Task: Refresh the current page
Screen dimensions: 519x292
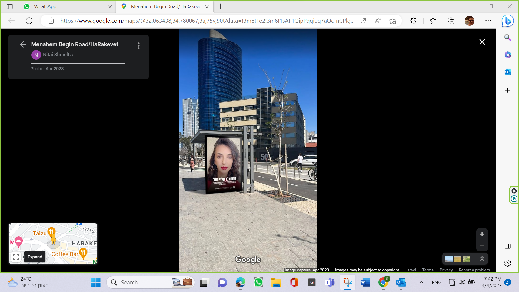Action: 29,21
